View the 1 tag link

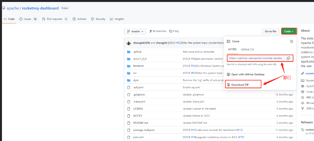tap(174, 31)
